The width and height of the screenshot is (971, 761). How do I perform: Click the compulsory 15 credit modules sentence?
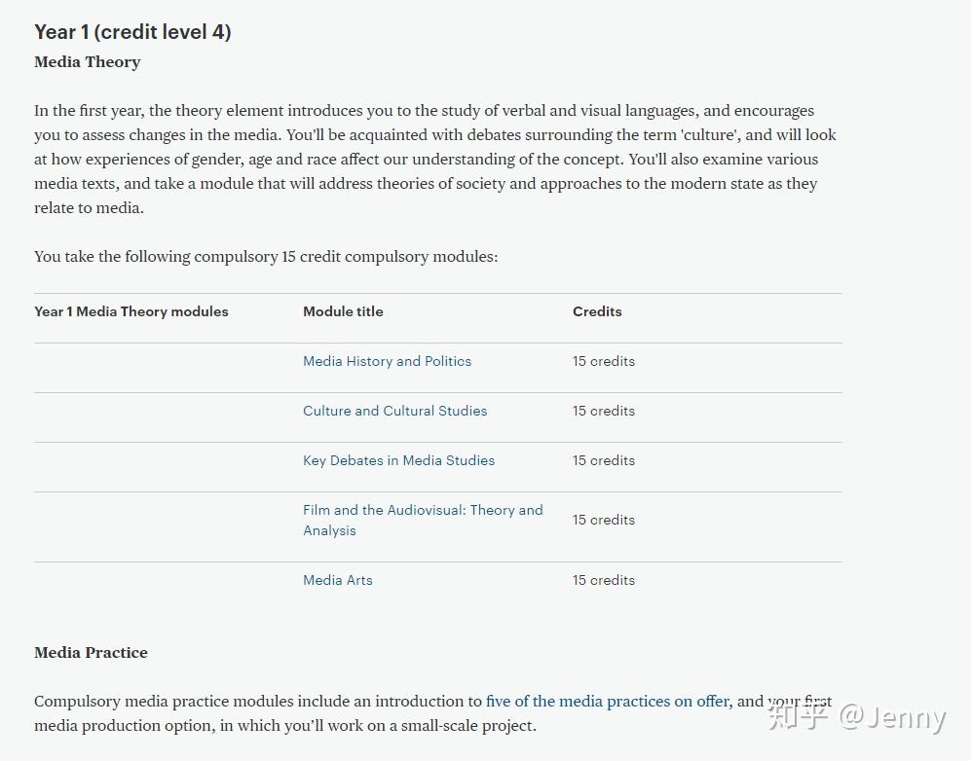pos(266,257)
